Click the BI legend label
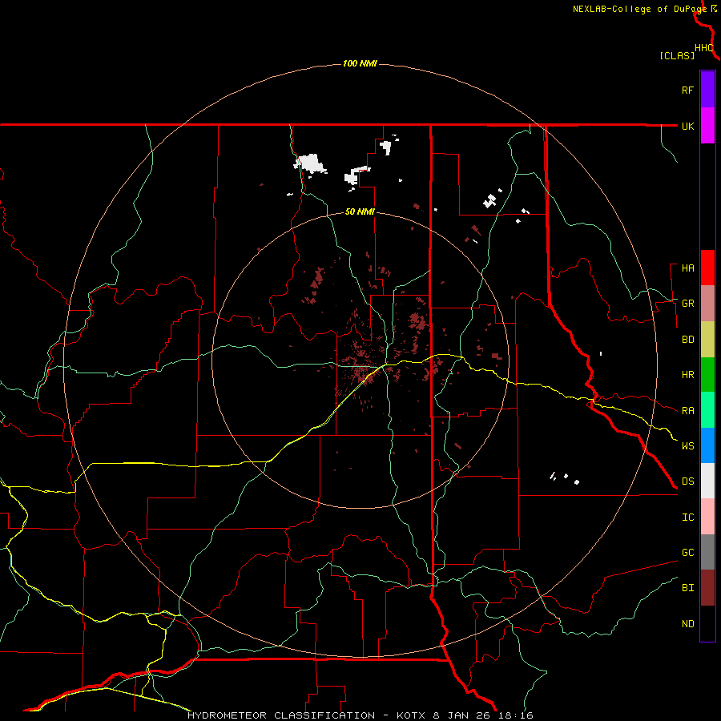Screen dimensions: 721x721 pyautogui.click(x=687, y=588)
